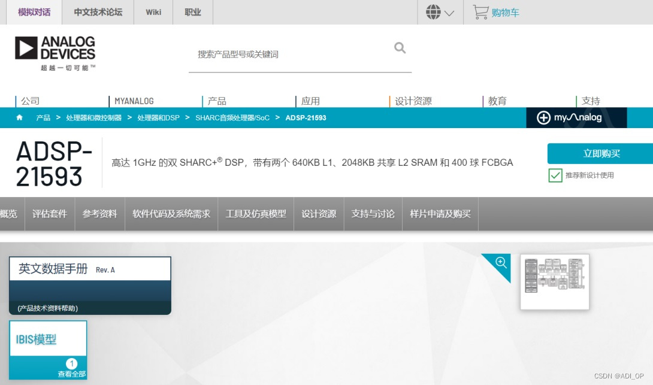
Task: Select the 评估套件 section tab
Action: [x=50, y=214]
